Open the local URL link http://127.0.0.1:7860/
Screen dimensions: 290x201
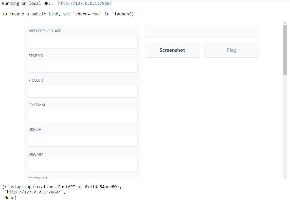tap(85, 3)
